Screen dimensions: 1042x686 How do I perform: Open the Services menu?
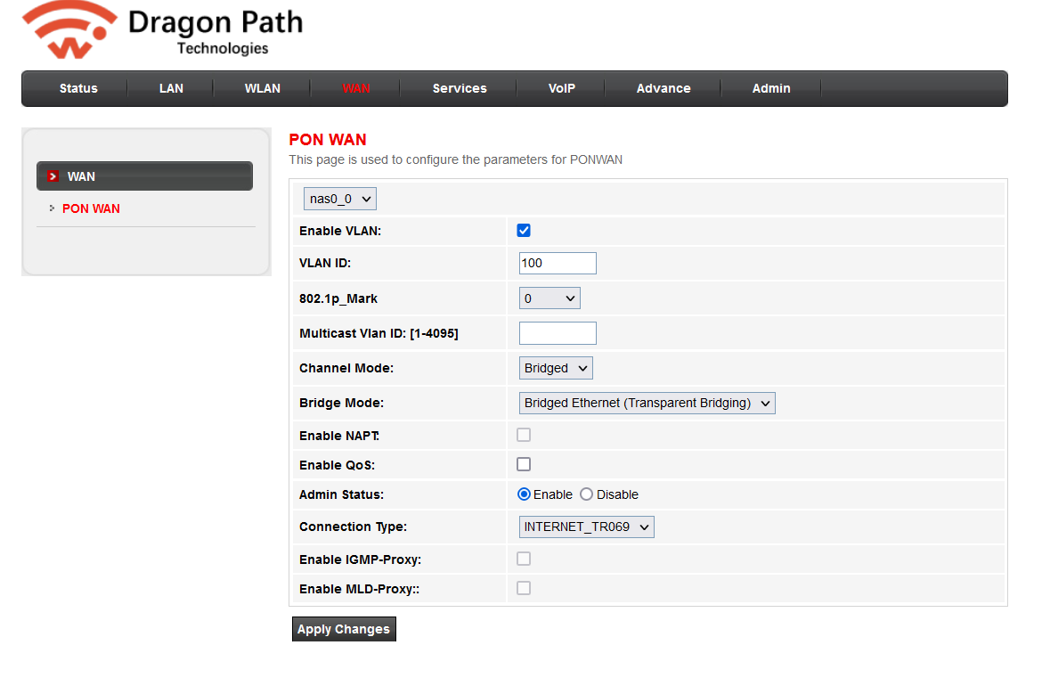[460, 88]
